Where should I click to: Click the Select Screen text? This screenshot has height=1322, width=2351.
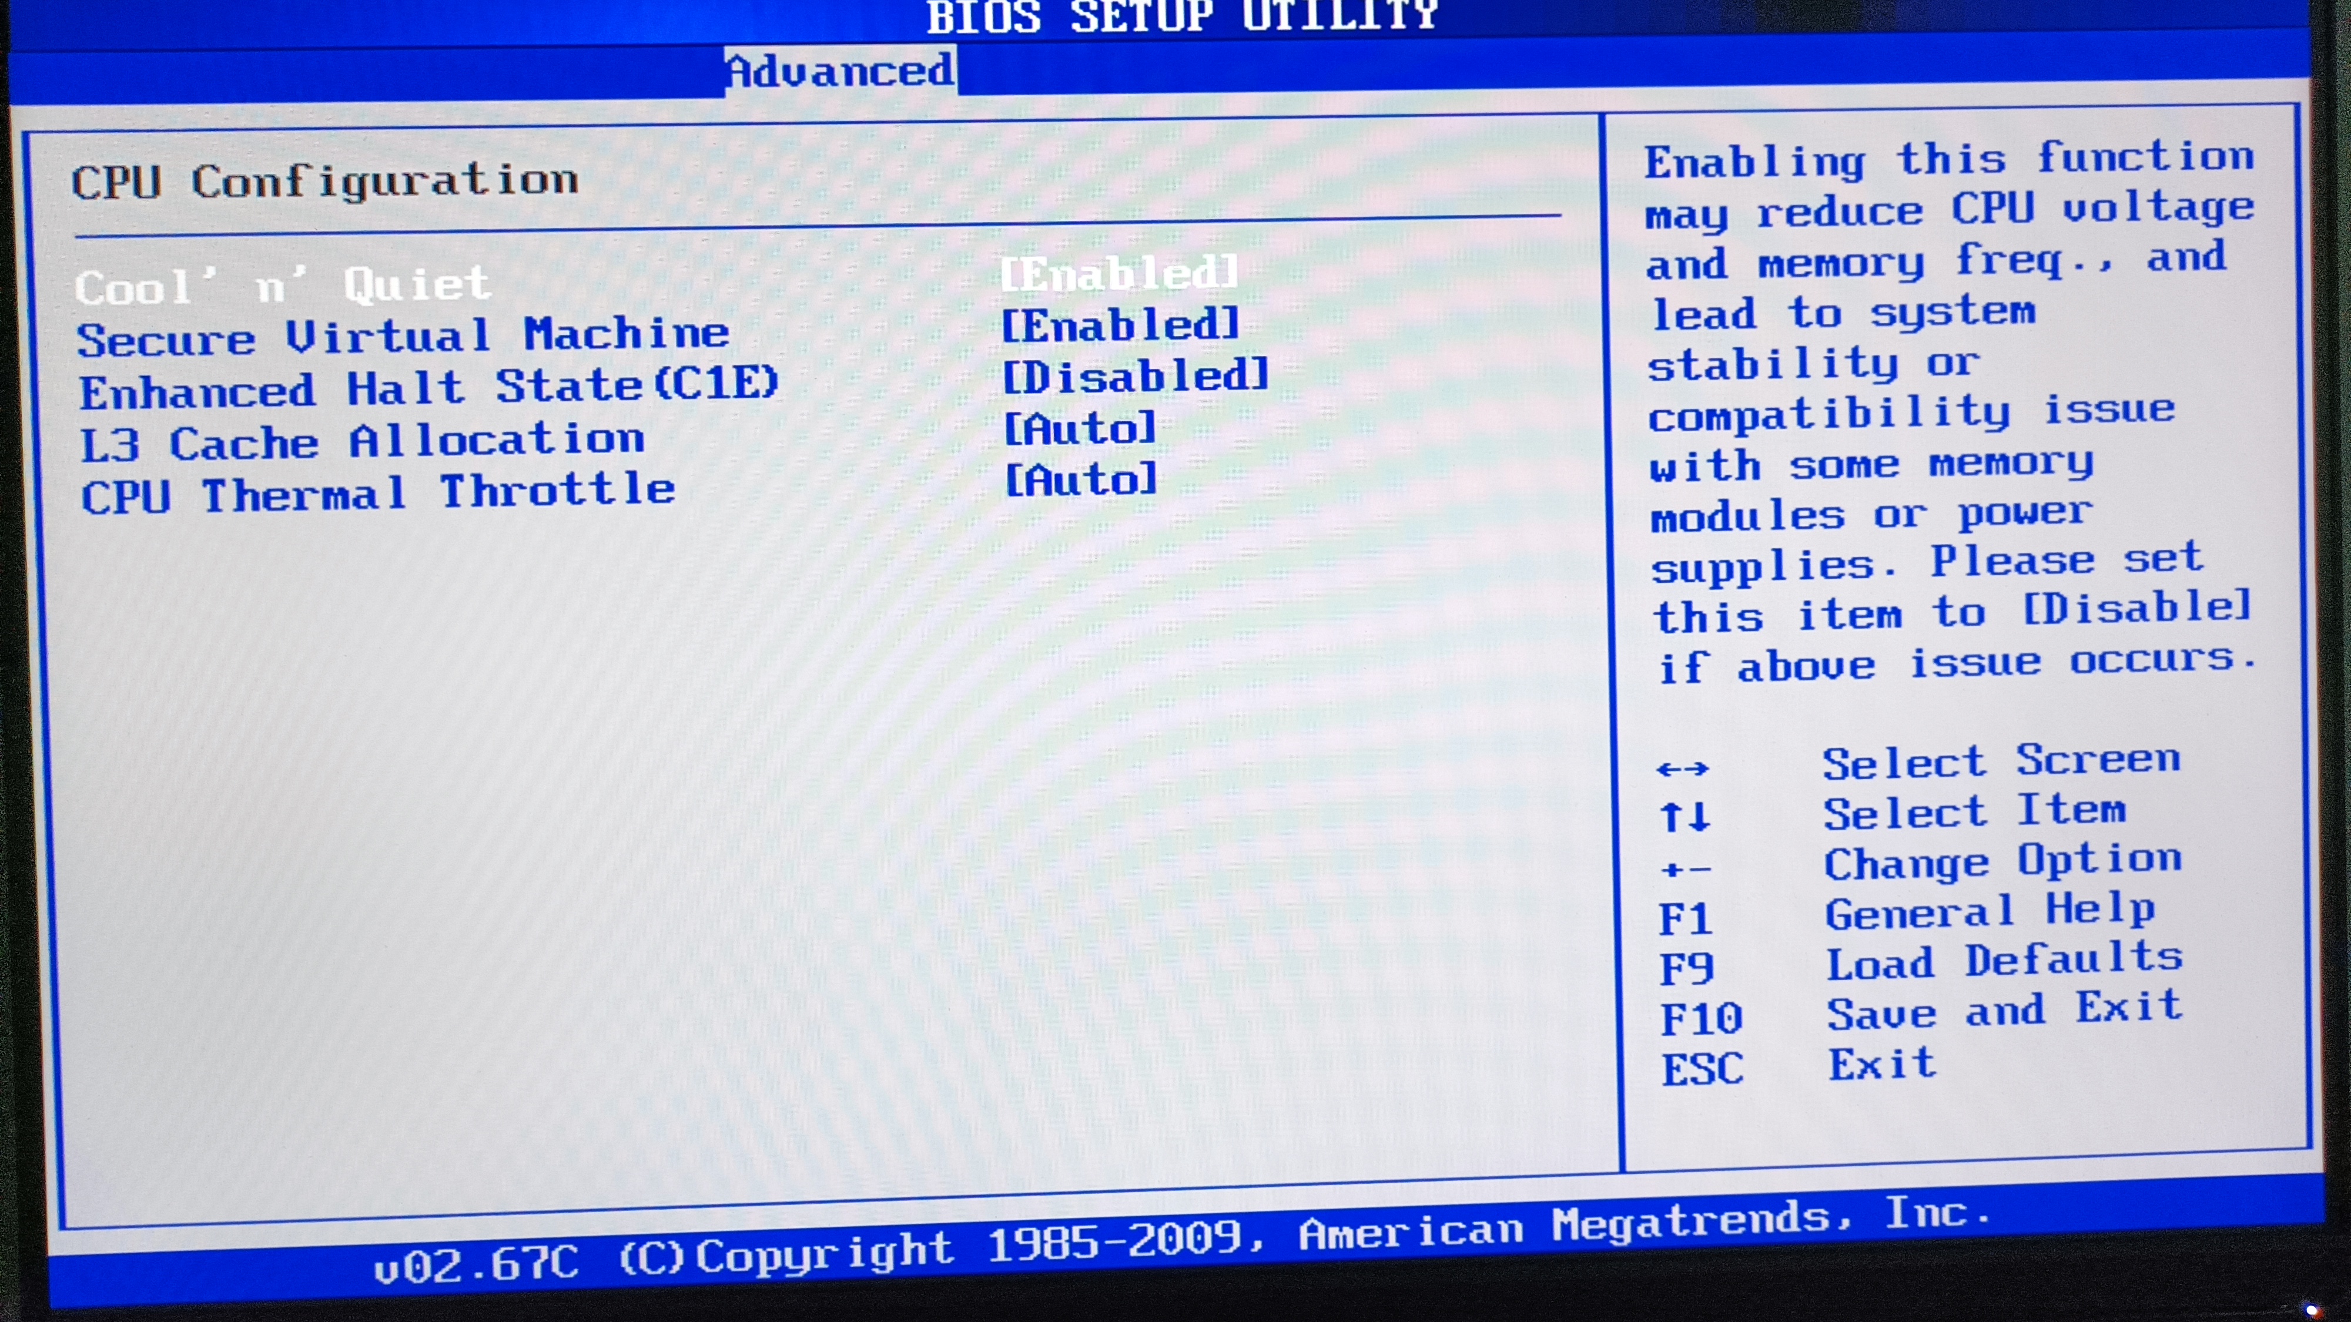tap(2001, 762)
